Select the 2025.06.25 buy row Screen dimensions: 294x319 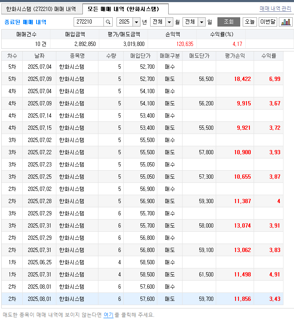(142, 262)
